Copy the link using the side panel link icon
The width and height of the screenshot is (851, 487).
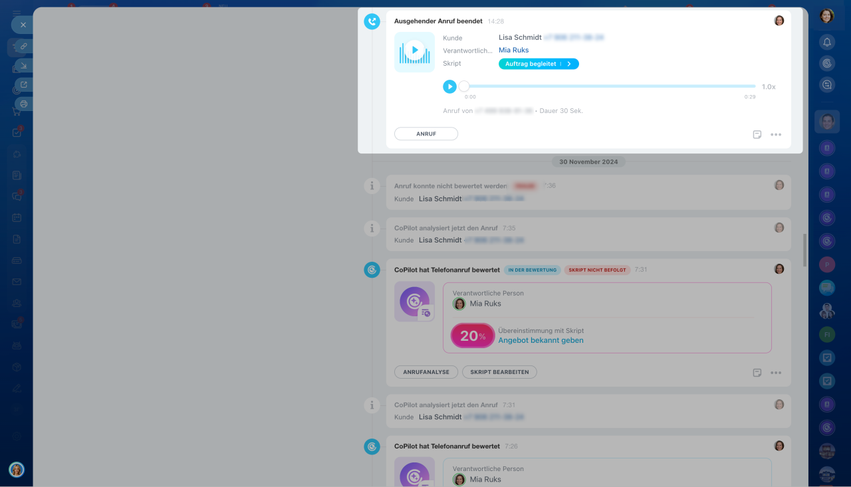23,47
